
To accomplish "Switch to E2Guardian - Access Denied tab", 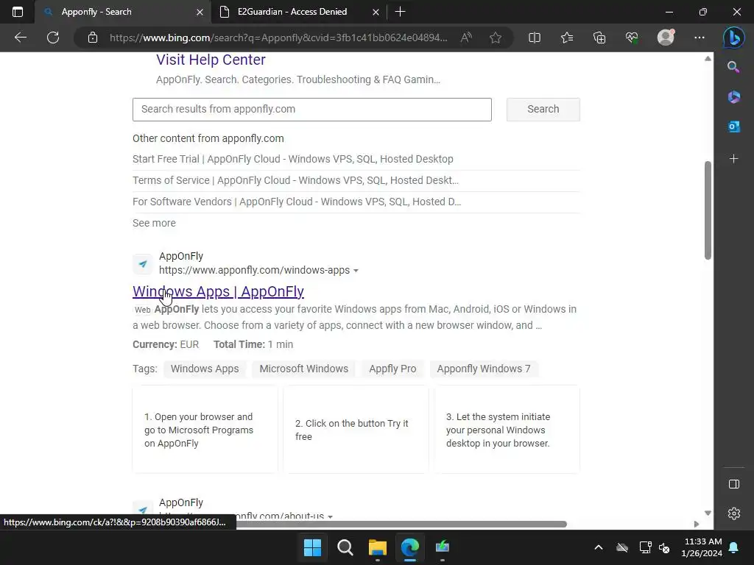I will (x=298, y=12).
